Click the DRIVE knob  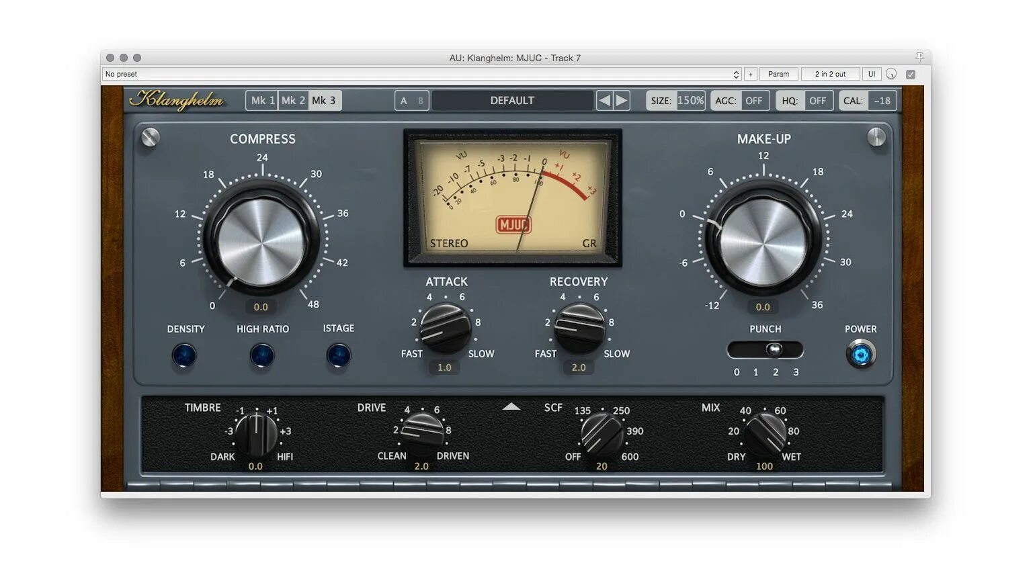click(422, 434)
